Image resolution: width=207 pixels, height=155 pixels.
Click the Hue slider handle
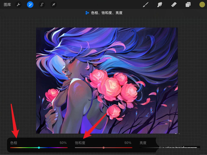tap(39, 148)
